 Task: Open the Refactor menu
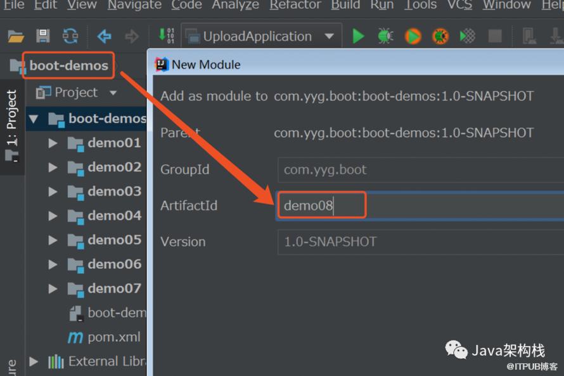pyautogui.click(x=295, y=4)
